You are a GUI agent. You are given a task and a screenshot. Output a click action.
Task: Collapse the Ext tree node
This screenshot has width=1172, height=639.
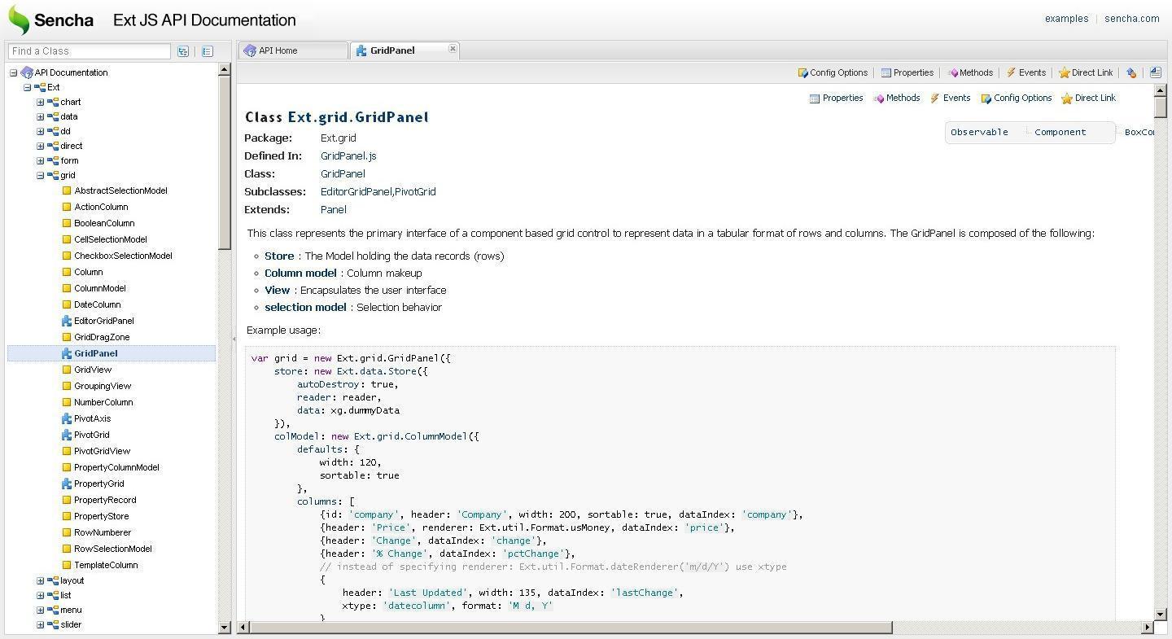pyautogui.click(x=27, y=87)
